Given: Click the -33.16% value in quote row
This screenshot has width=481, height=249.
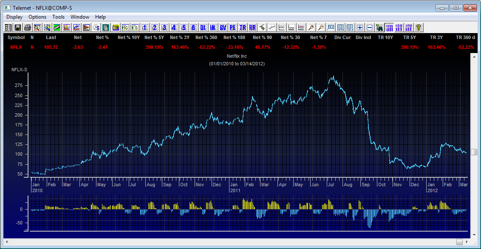Looking at the screenshot, I should click(235, 47).
